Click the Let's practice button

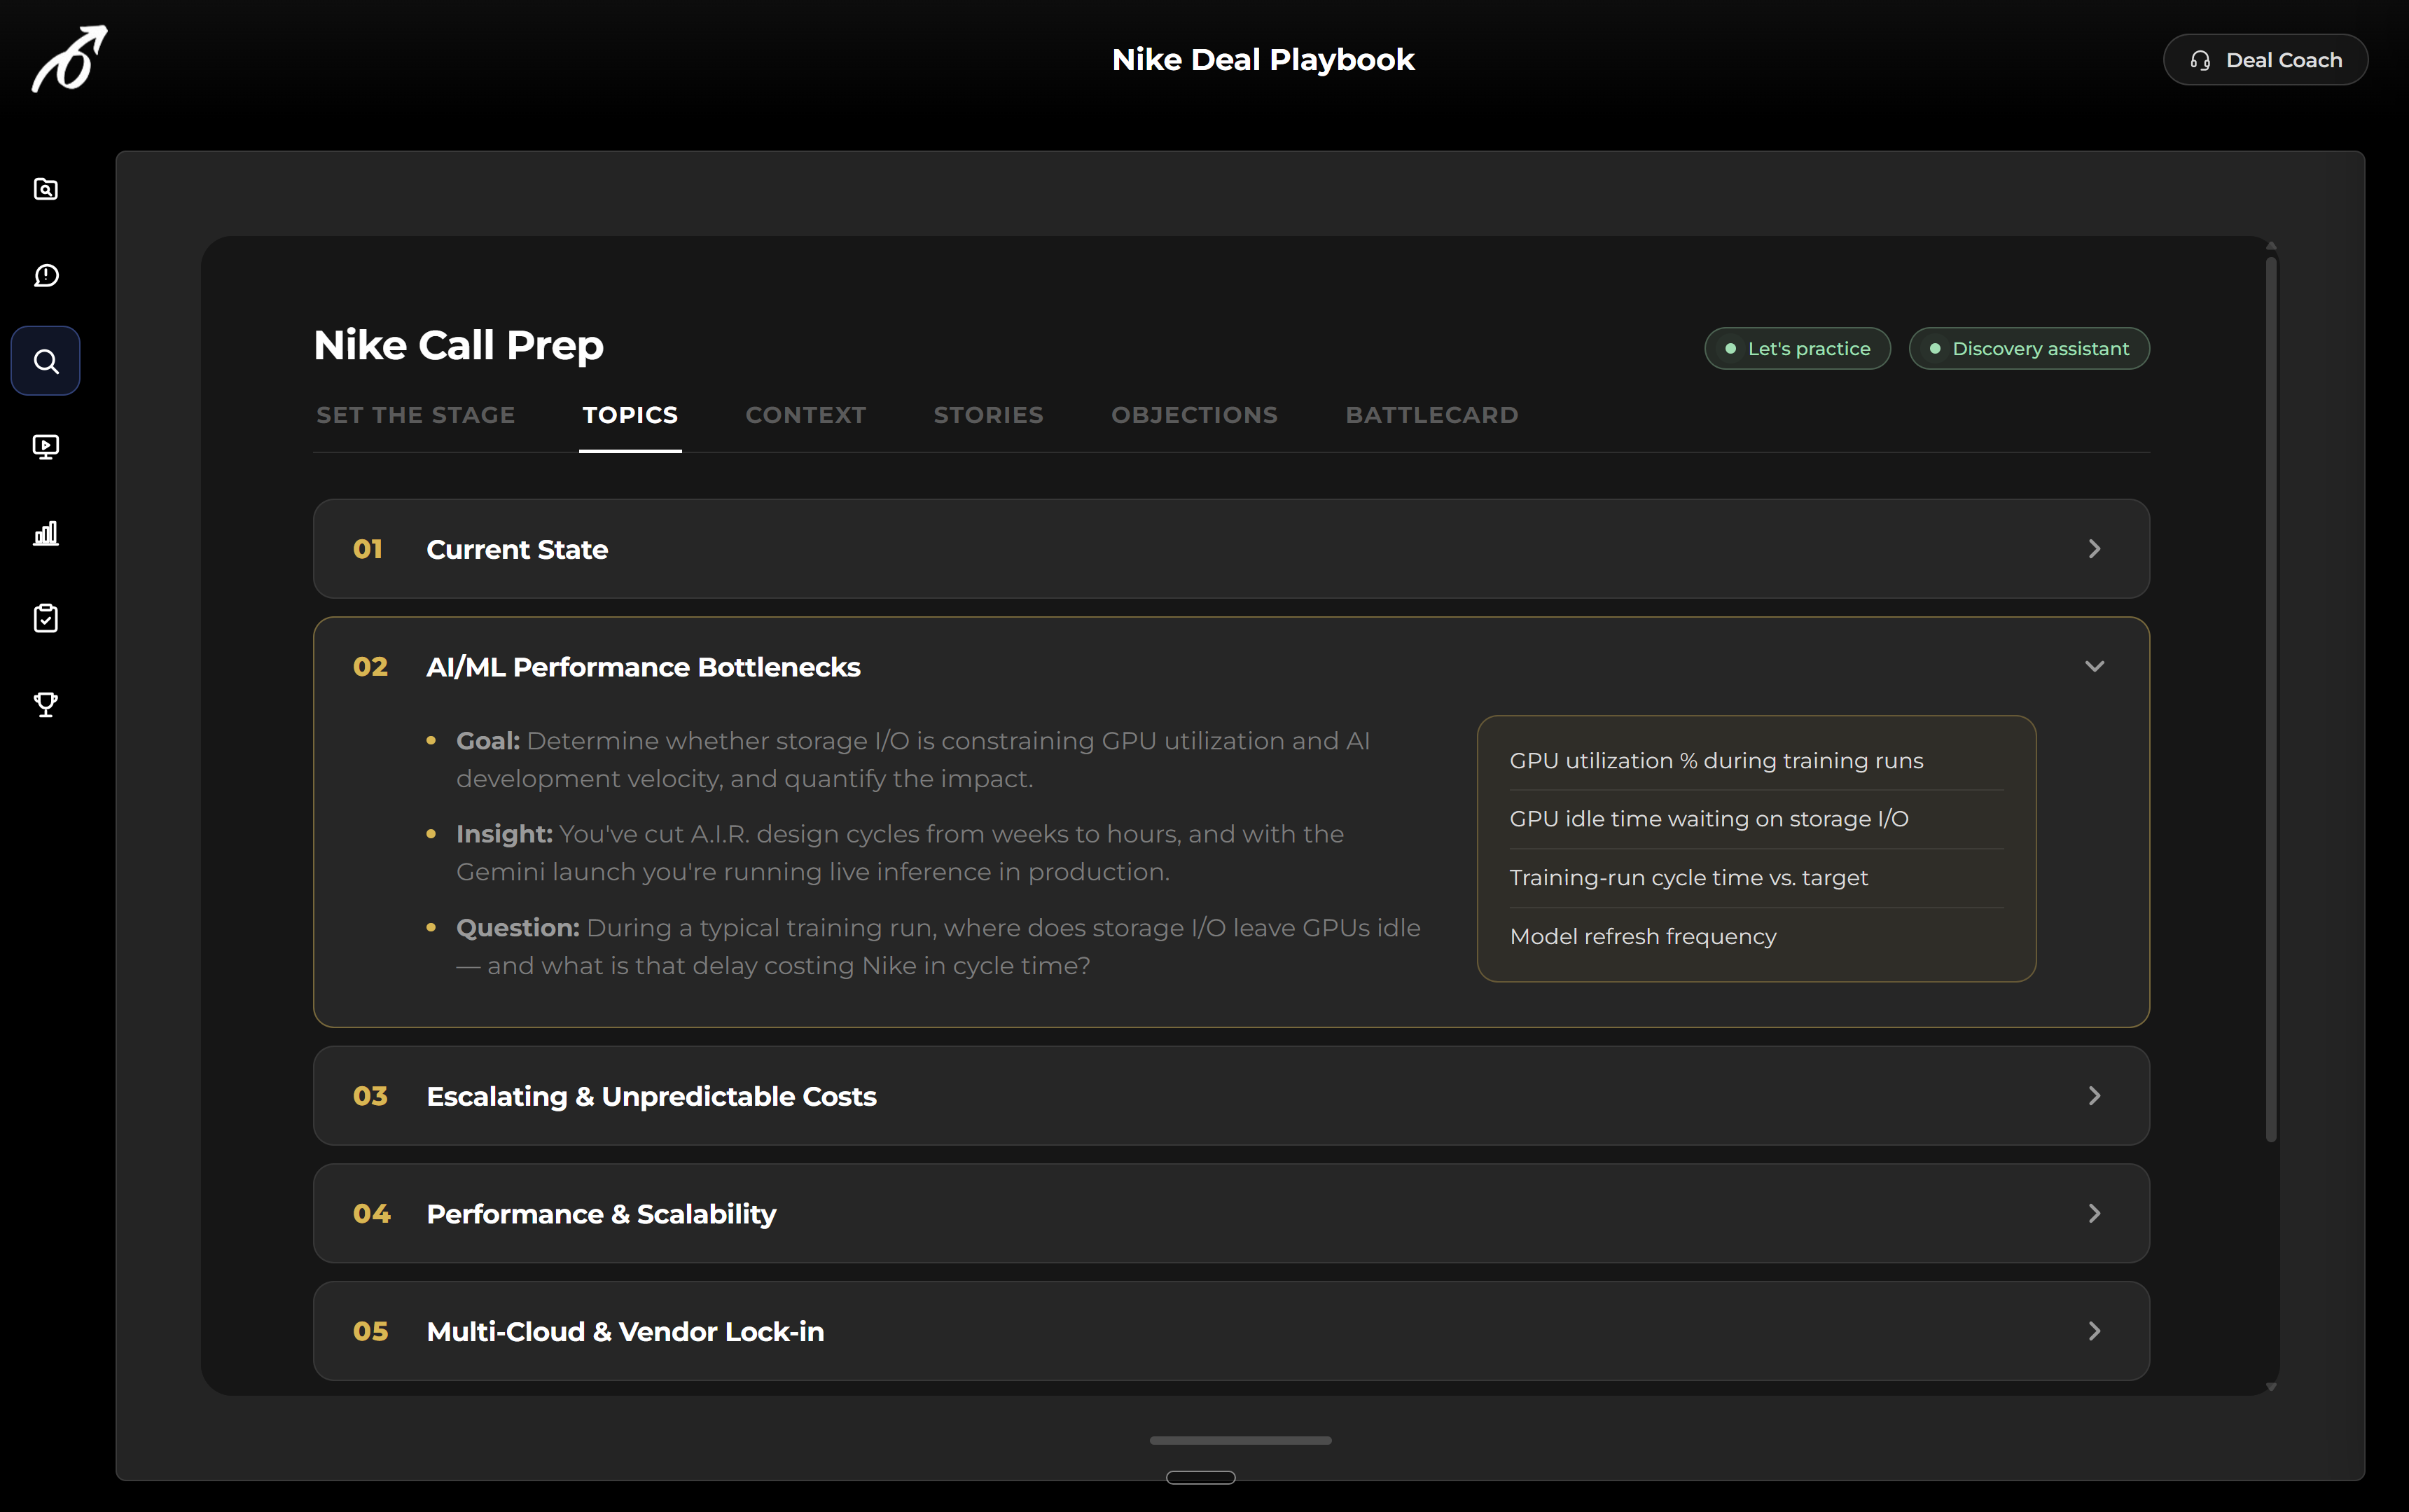[x=1797, y=348]
